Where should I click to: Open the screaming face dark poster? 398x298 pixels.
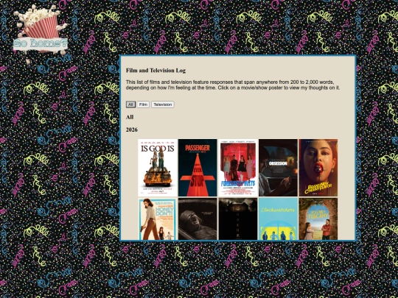198,219
